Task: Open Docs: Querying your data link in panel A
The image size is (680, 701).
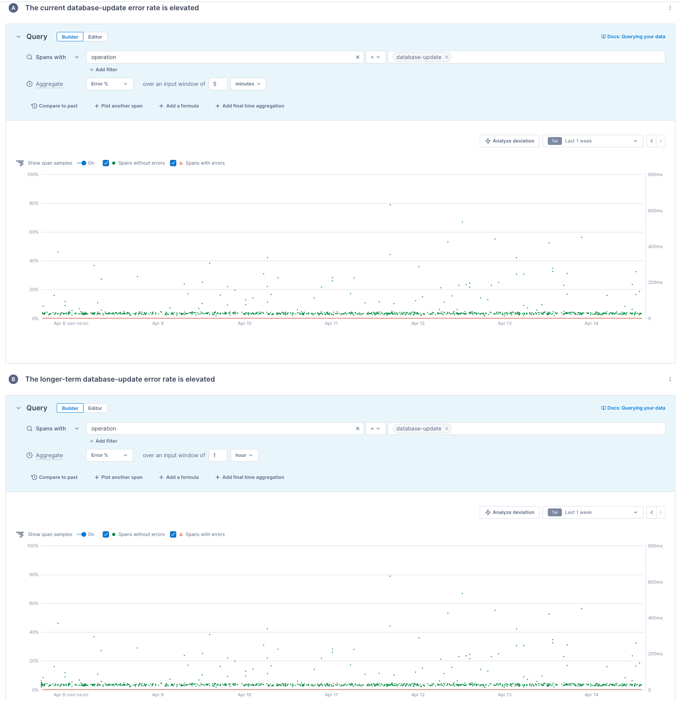Action: tap(633, 37)
